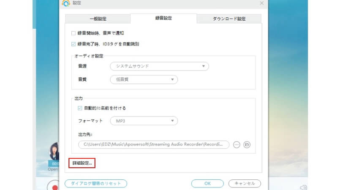Open the 音質 低音質 dropdown
Screen dimensions: 338x190
point(144,79)
